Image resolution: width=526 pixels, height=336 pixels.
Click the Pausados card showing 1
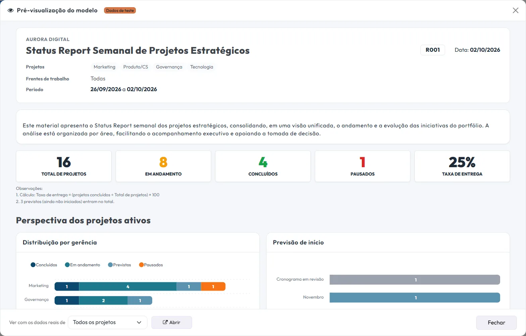363,166
